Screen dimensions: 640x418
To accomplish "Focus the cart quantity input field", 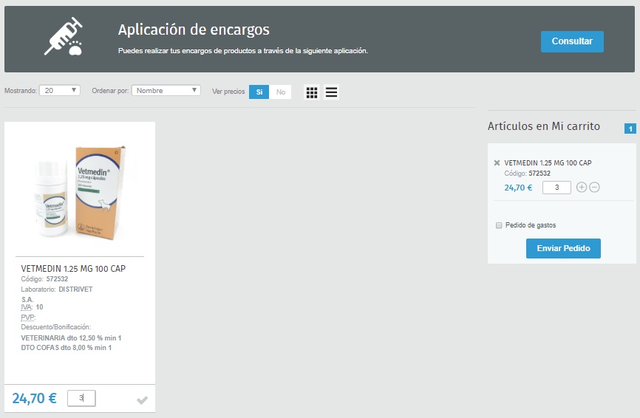I will click(556, 188).
